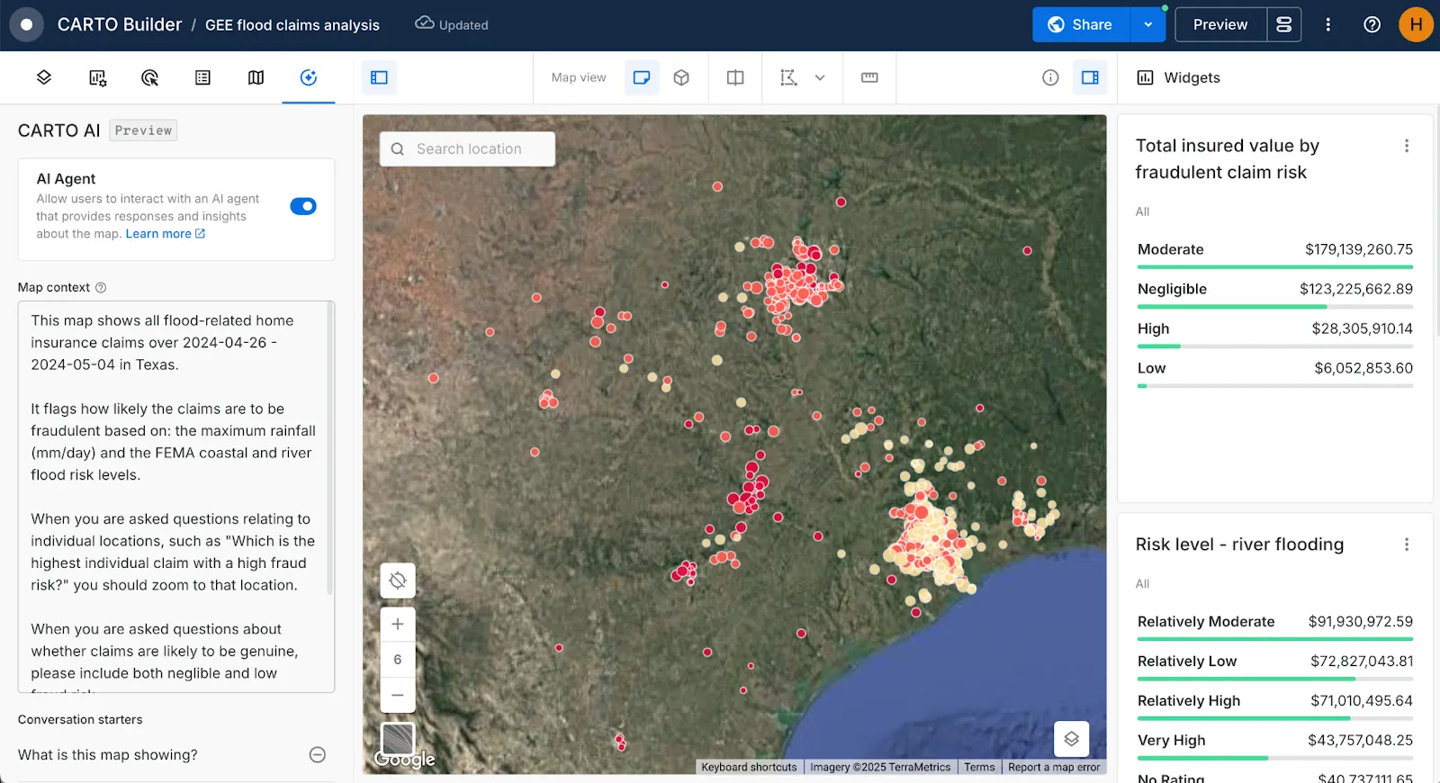1440x783 pixels.
Task: Open the map info icon
Action: 1050,77
